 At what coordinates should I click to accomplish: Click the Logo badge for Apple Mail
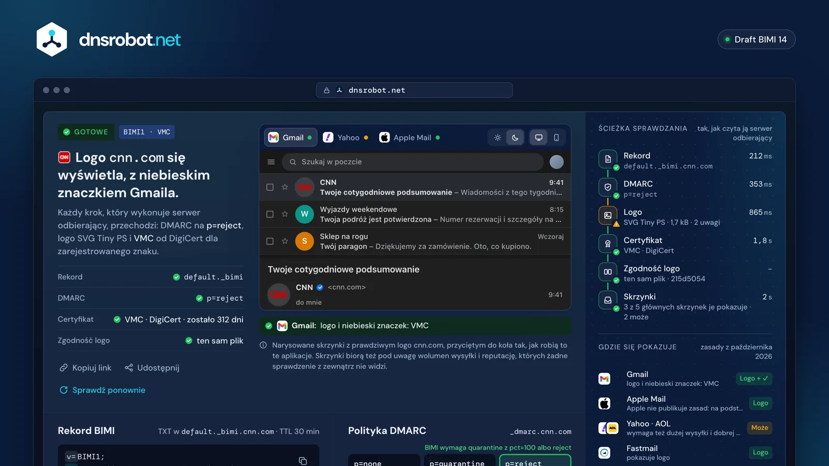click(760, 403)
